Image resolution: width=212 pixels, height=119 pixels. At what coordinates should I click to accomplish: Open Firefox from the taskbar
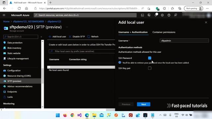pos(65,115)
